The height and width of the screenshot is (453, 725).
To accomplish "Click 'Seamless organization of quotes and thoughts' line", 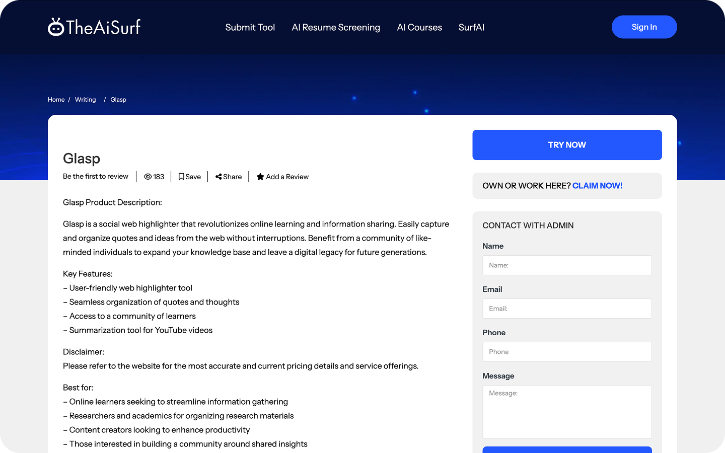I will 151,302.
